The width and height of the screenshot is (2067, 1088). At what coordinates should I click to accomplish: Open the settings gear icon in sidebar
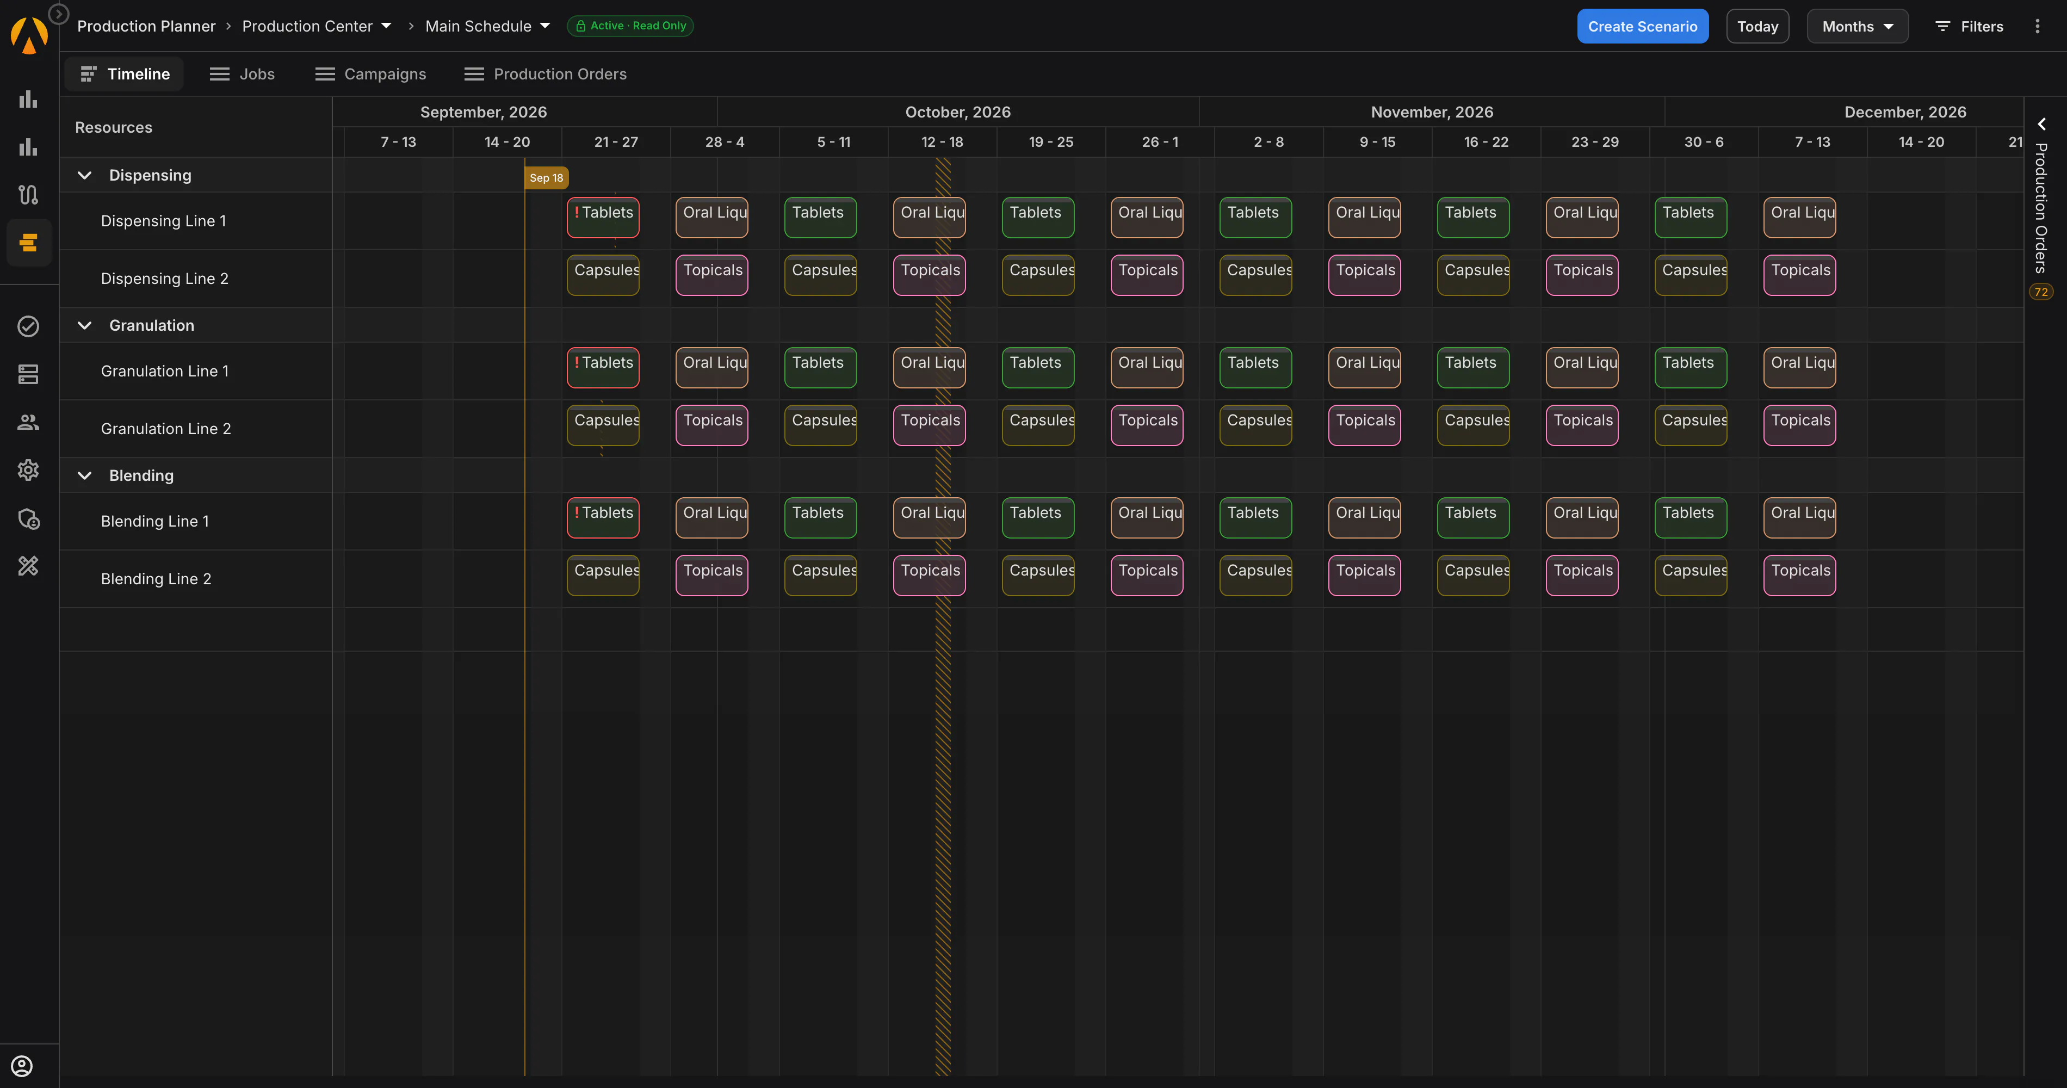coord(28,470)
